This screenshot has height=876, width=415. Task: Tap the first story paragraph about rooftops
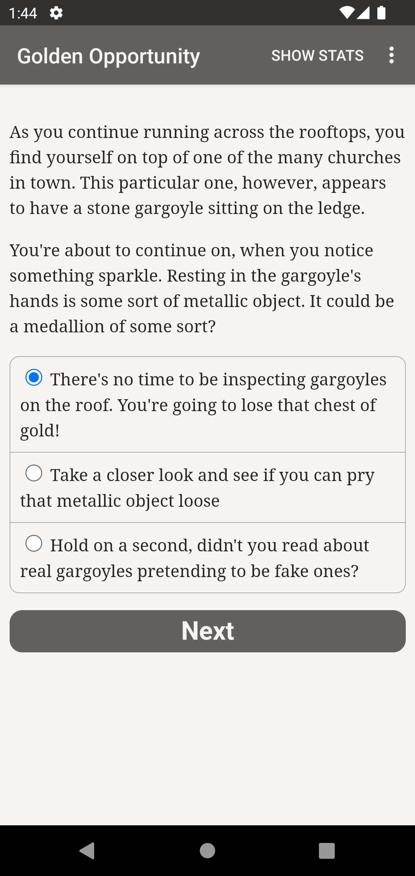(x=207, y=170)
